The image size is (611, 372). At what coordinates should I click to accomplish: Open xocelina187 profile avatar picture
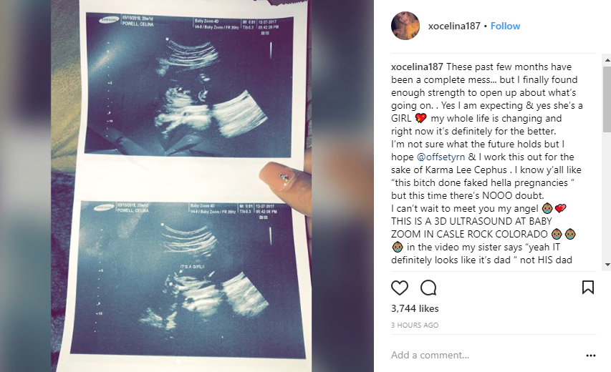(405, 26)
